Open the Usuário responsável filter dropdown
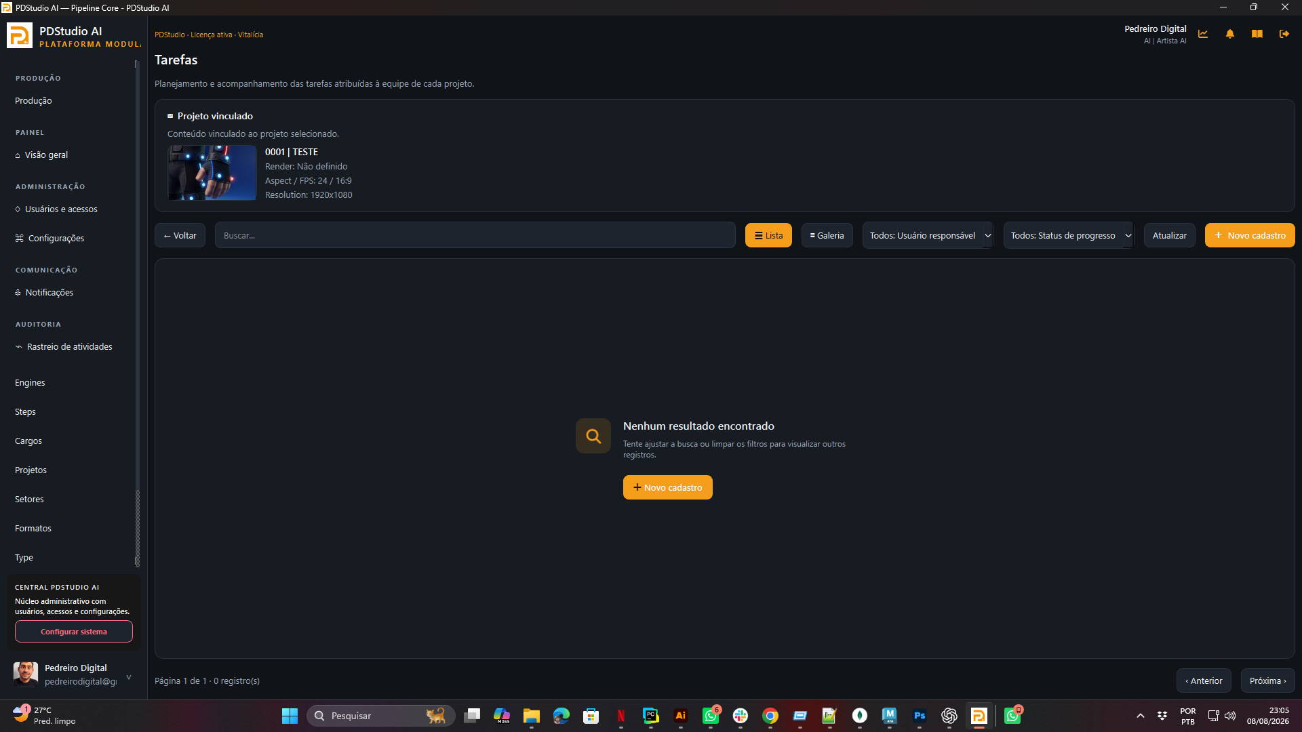 point(928,235)
